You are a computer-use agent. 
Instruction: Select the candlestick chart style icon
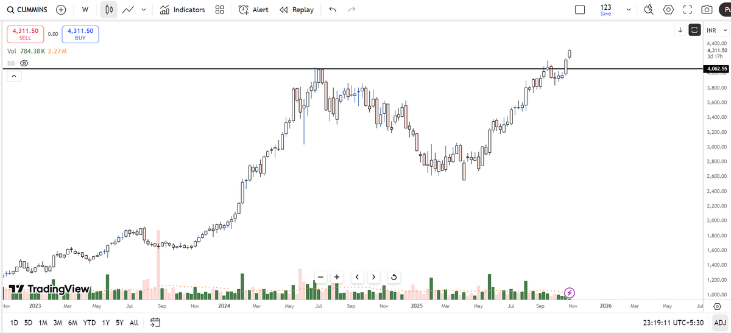108,10
